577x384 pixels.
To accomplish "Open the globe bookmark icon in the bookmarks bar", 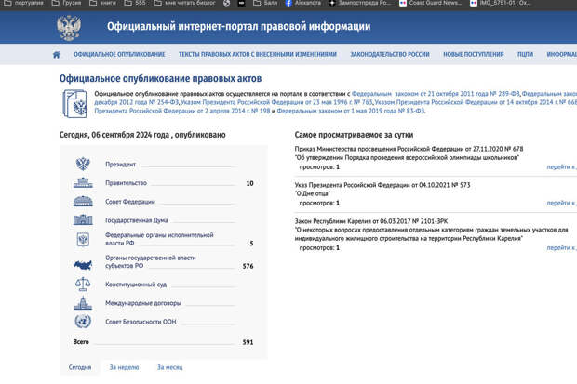I will click(227, 3).
